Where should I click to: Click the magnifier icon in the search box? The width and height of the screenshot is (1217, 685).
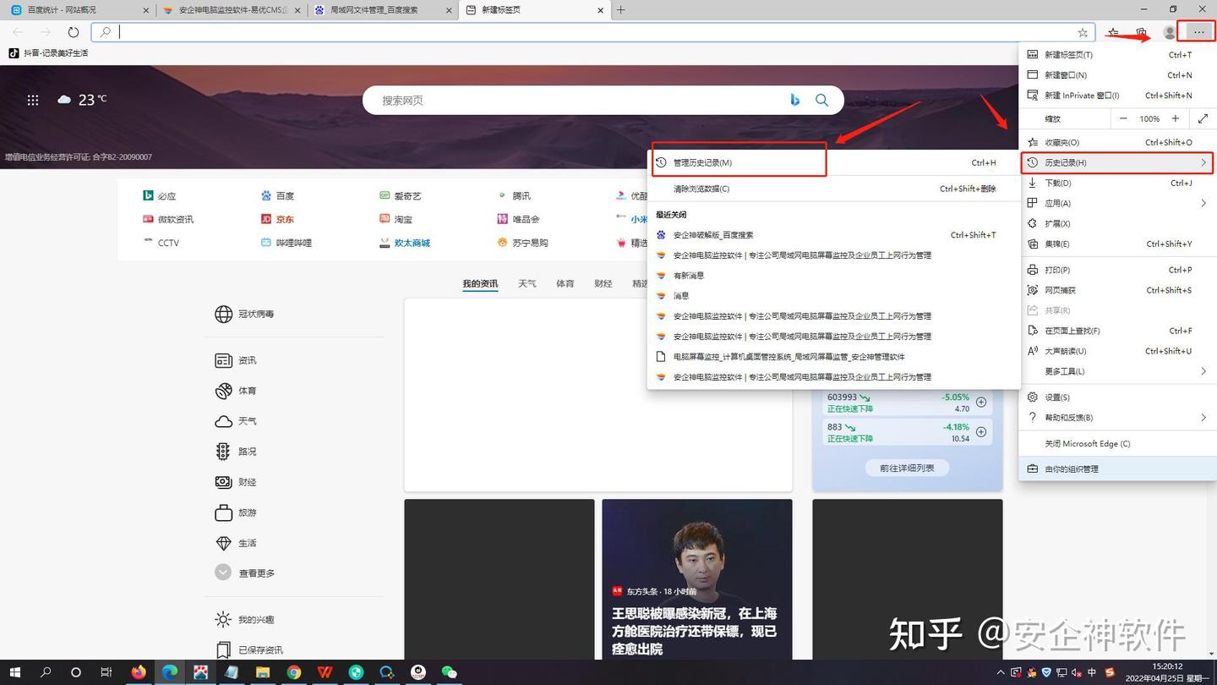[821, 100]
